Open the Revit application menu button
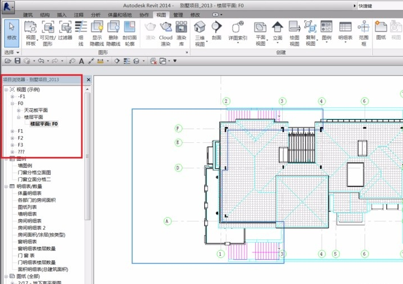The width and height of the screenshot is (403, 284). pos(8,7)
